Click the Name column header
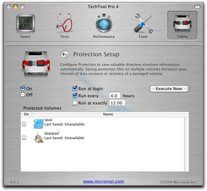This screenshot has width=207, height=191. pos(108,114)
